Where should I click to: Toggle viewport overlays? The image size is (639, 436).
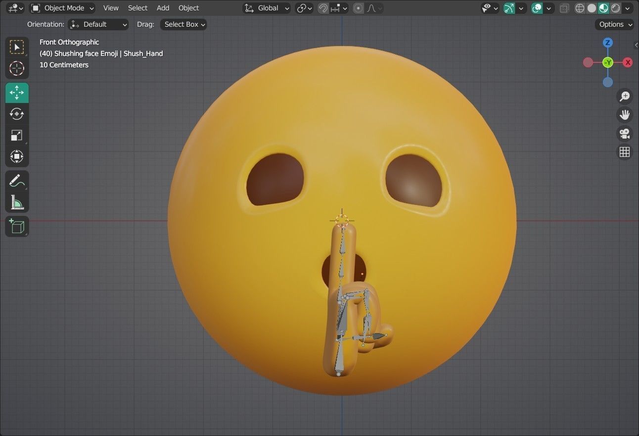pos(537,8)
